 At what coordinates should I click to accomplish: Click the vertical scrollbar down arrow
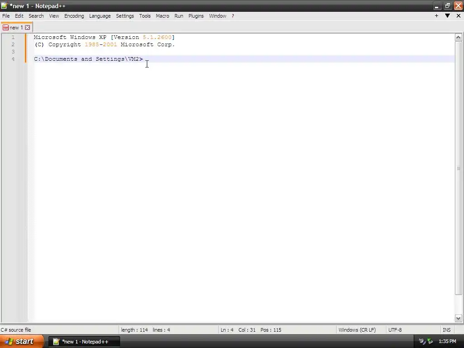[x=459, y=319]
